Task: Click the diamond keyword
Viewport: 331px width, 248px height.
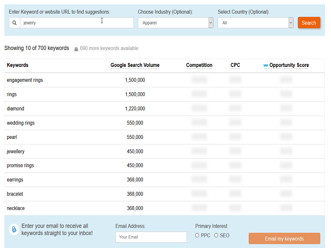Action: coord(15,109)
